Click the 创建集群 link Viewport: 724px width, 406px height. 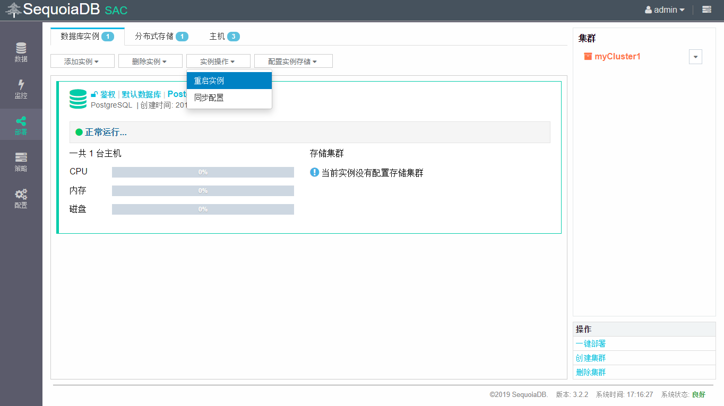[x=591, y=358]
